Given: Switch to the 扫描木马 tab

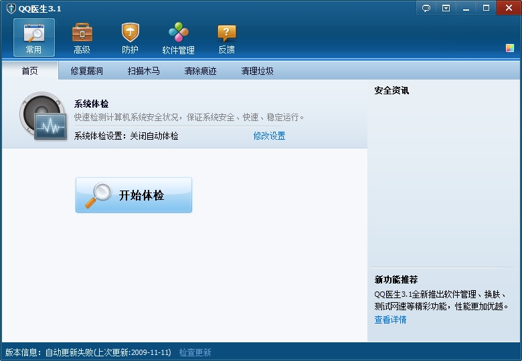Looking at the screenshot, I should tap(143, 71).
